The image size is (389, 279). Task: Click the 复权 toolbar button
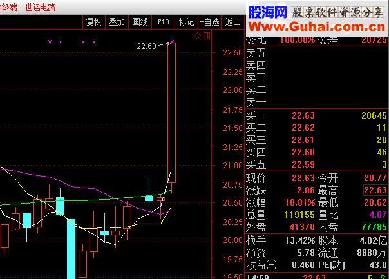[94, 23]
